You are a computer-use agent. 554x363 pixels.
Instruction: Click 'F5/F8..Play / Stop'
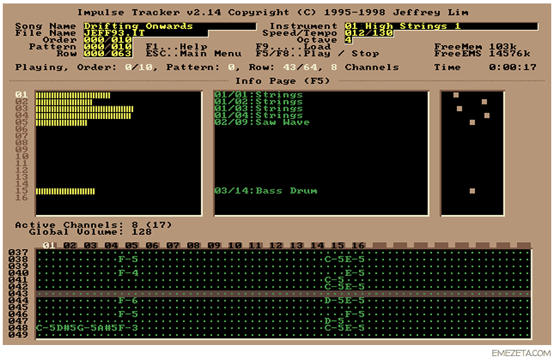pyautogui.click(x=317, y=54)
